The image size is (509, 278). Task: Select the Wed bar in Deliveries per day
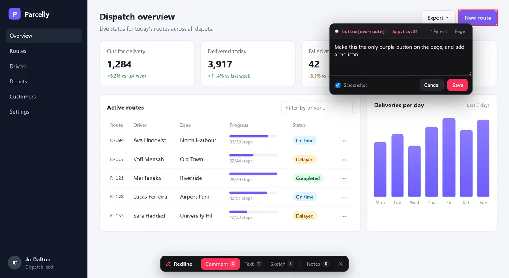pyautogui.click(x=414, y=171)
